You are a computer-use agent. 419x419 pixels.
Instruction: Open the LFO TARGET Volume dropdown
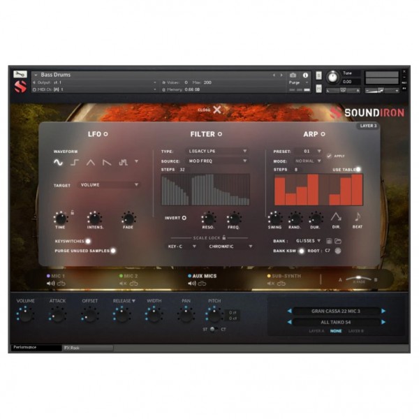point(109,184)
